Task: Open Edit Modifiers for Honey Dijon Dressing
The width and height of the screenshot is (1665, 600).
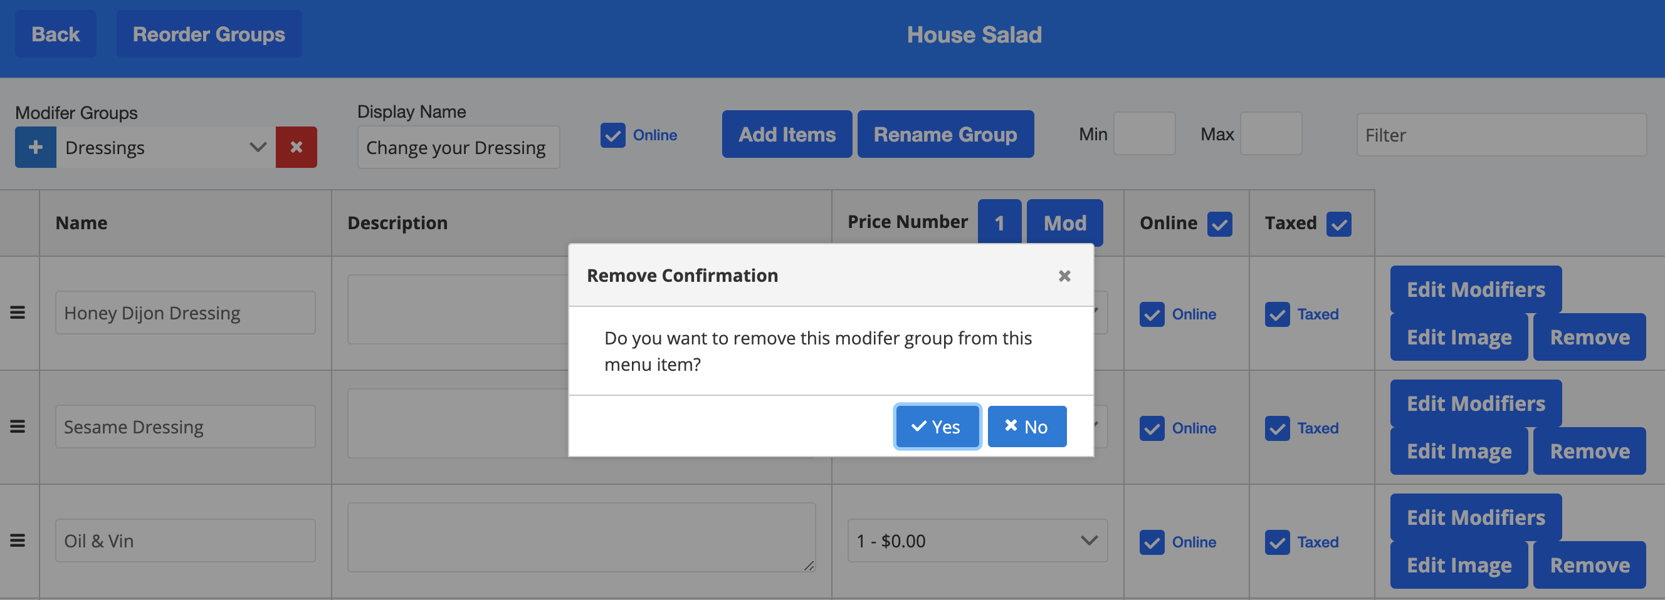Action: [1475, 289]
